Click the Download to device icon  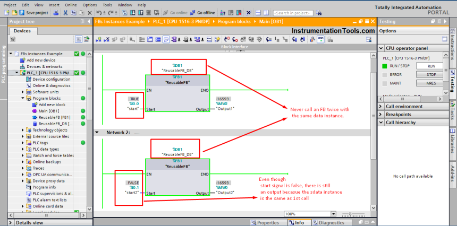coord(133,13)
